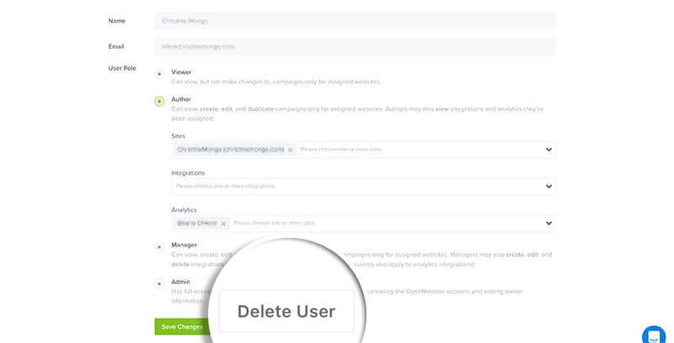Open the Integrations dropdown arrow

coord(548,187)
